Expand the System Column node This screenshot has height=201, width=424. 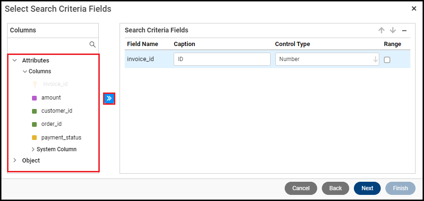click(33, 149)
